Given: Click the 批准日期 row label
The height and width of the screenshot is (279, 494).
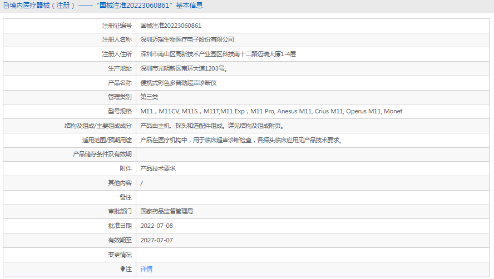Looking at the screenshot, I should coord(120,226).
